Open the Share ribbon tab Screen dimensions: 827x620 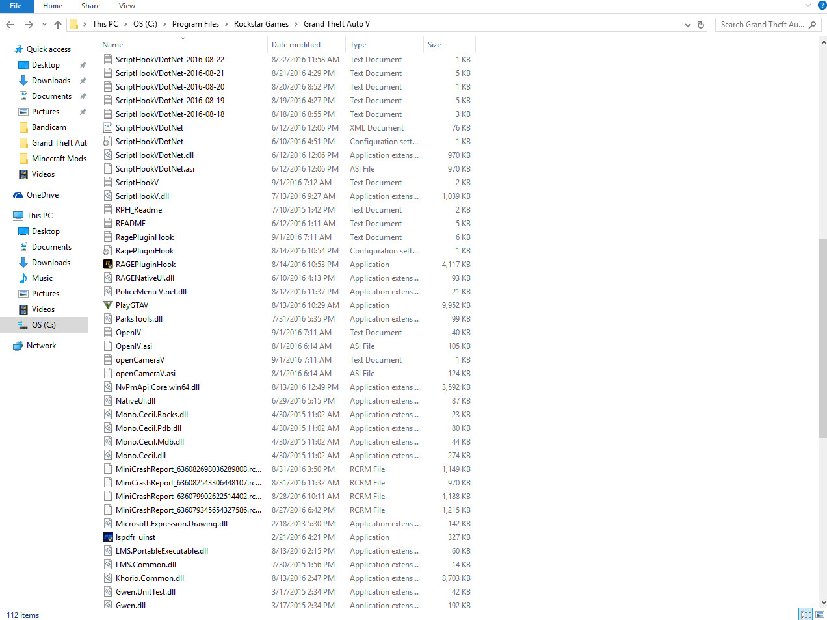pyautogui.click(x=90, y=6)
